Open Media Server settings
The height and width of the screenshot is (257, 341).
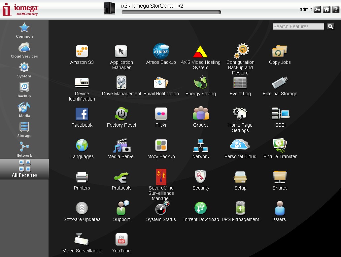point(121,149)
